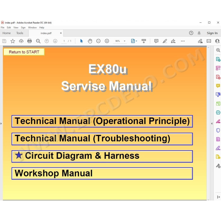
Task: Click the 96% zoom value field
Action: pyautogui.click(x=117, y=41)
